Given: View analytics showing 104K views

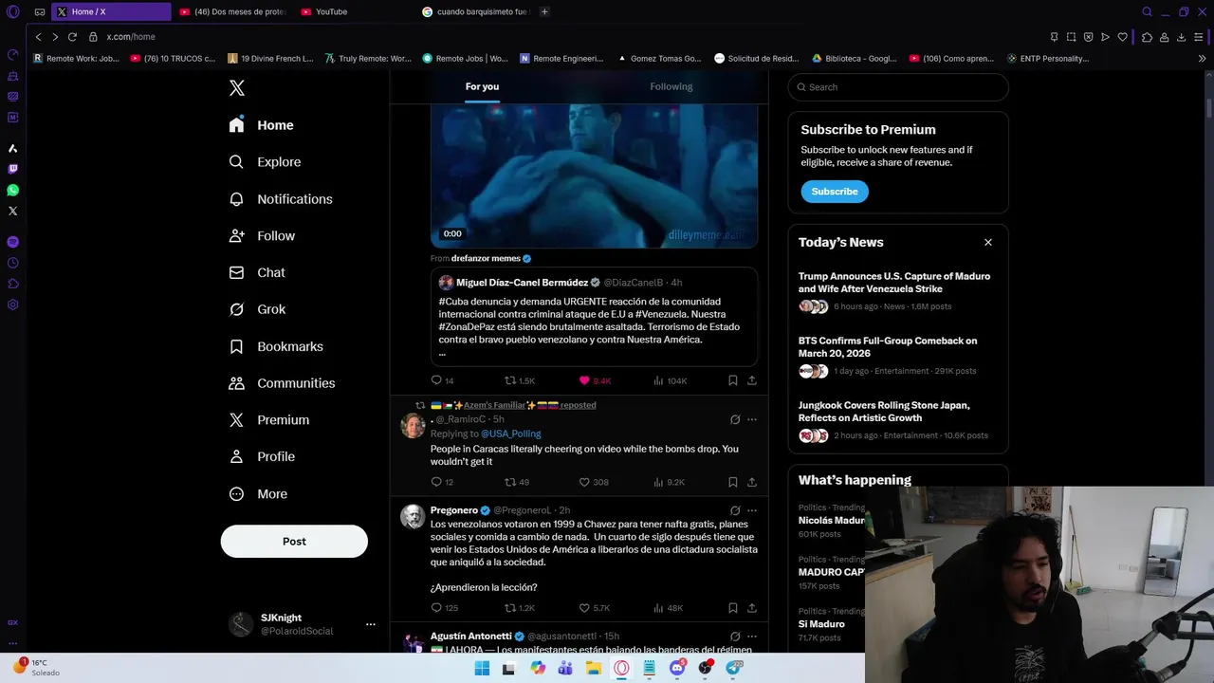Looking at the screenshot, I should (670, 380).
